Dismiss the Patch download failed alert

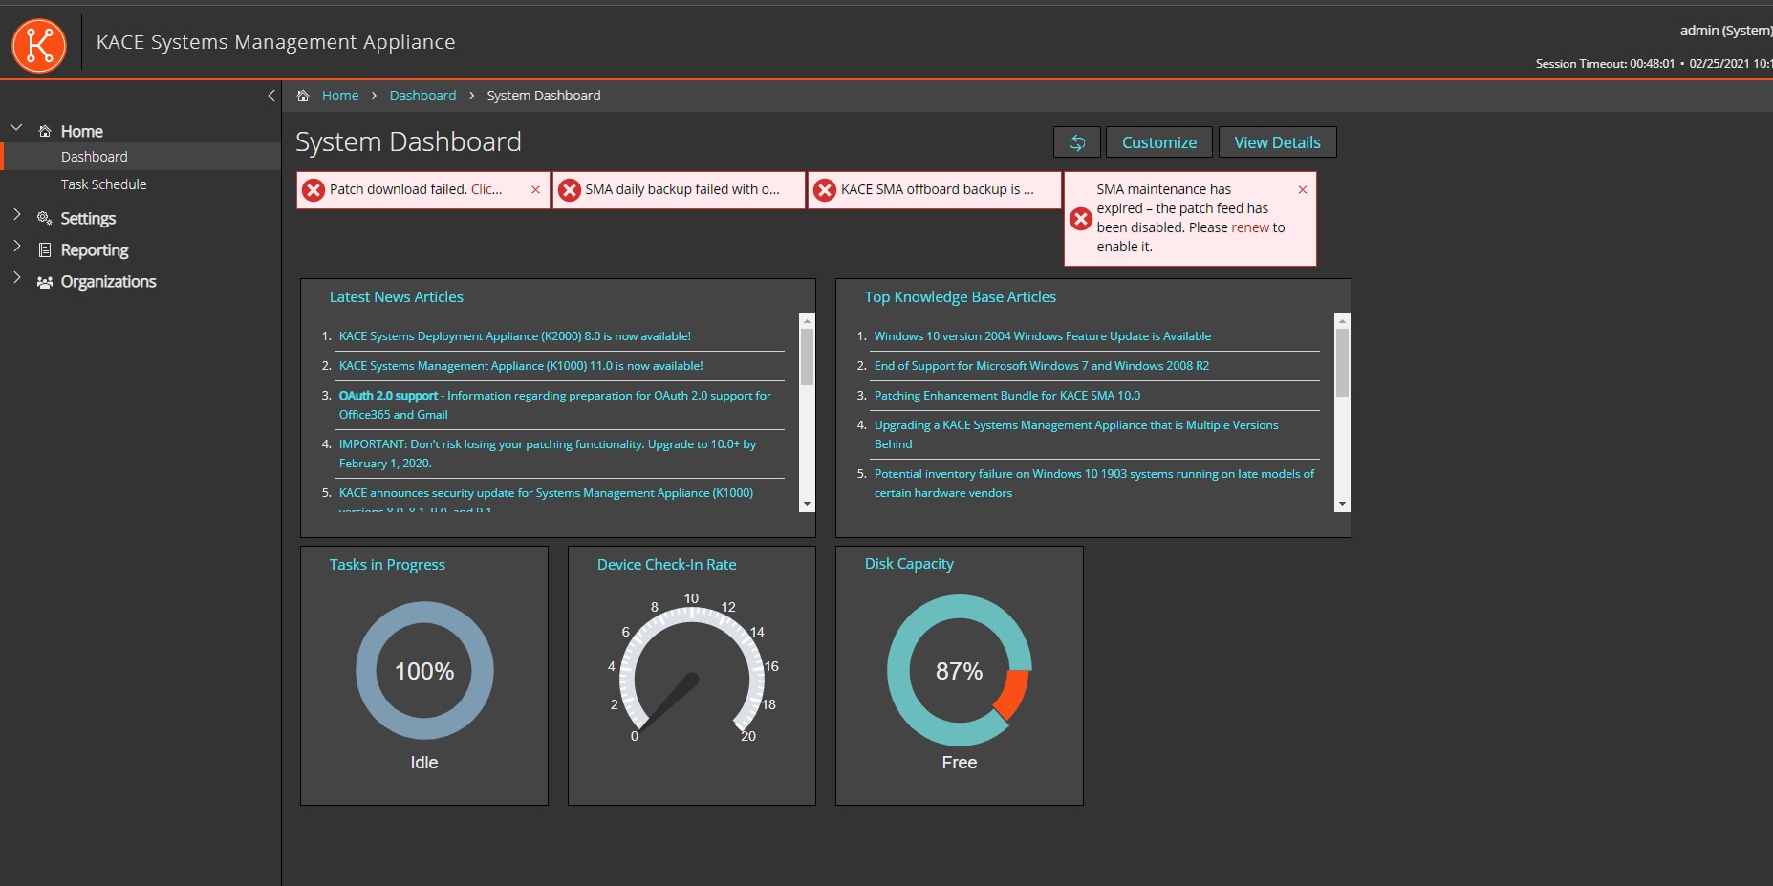pos(535,190)
